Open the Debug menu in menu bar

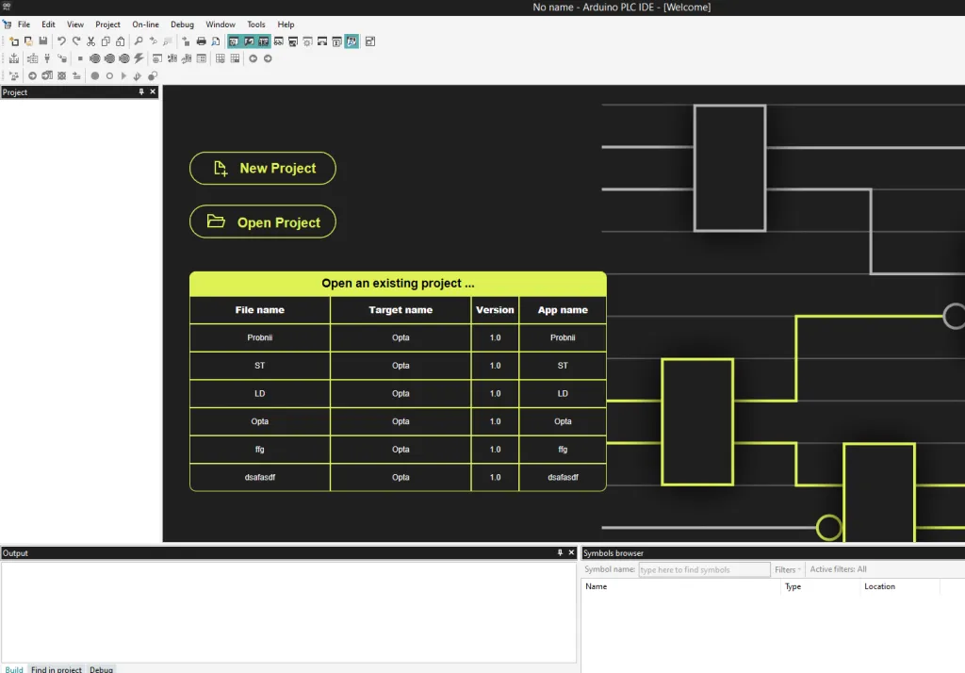click(182, 25)
